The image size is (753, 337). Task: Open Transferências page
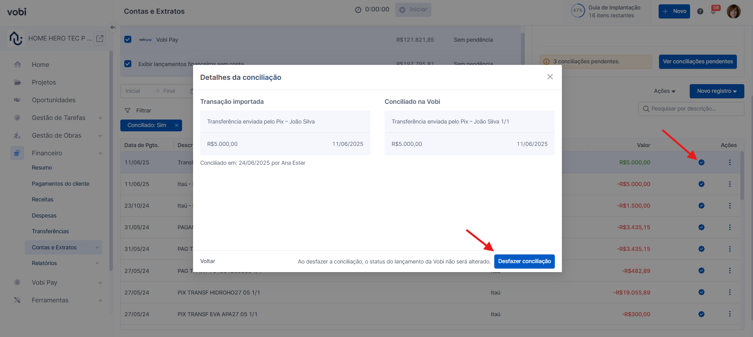pos(50,231)
